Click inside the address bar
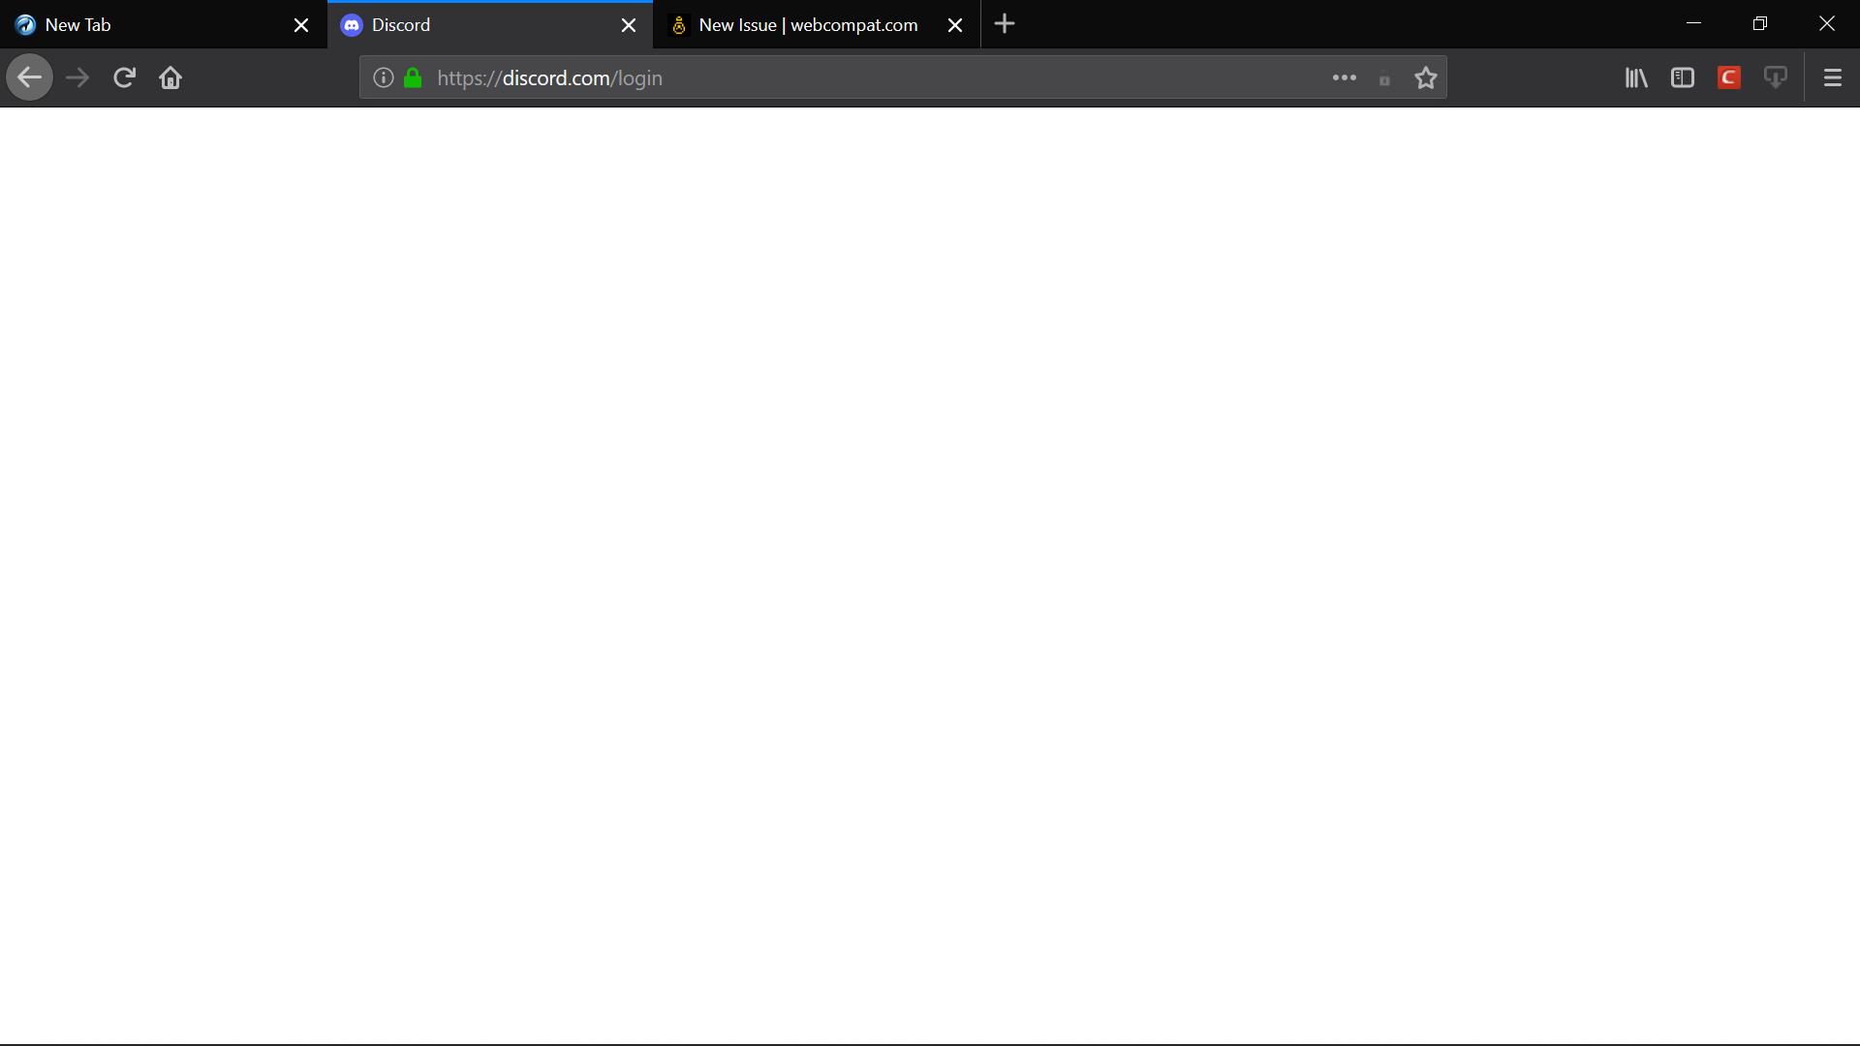The width and height of the screenshot is (1860, 1046). [872, 78]
